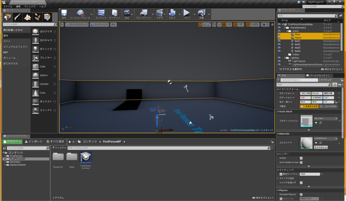Image resolution: width=346 pixels, height=201 pixels.
Task: Select the Point Light (ポイントラ) icon
Action: tap(35, 49)
